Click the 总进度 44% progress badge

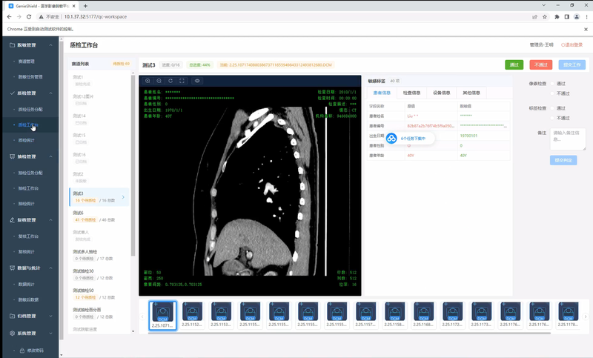click(x=199, y=65)
